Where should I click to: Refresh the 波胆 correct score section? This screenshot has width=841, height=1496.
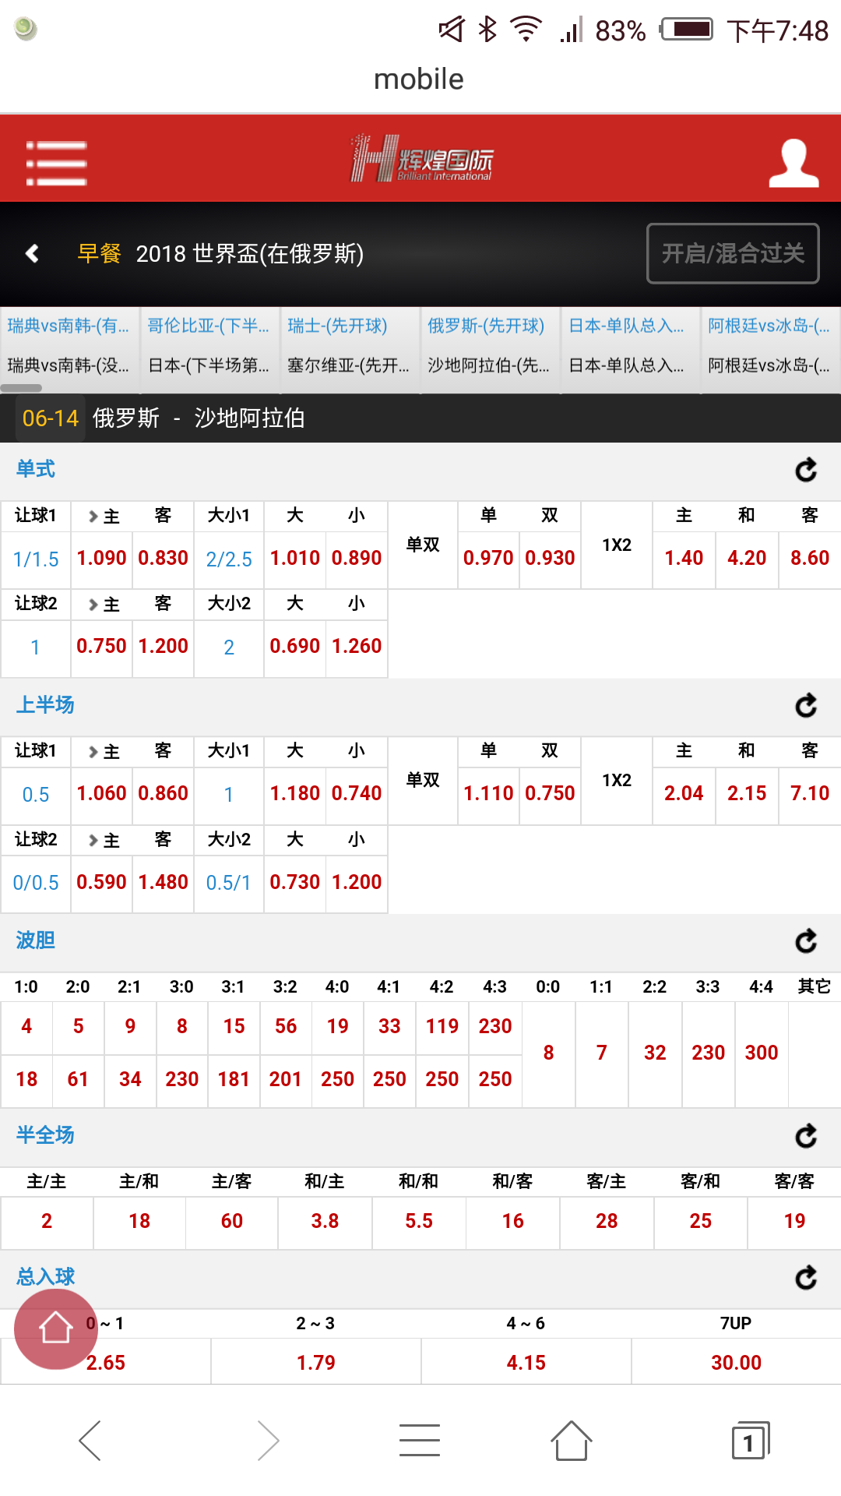tap(806, 941)
